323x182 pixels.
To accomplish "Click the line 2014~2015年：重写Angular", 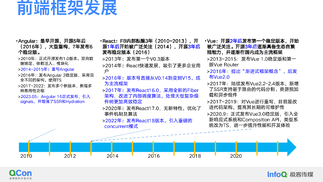I will pos(46,69).
